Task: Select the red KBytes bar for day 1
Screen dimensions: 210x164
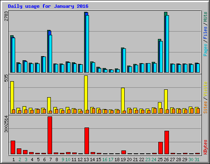Action: pos(13,147)
